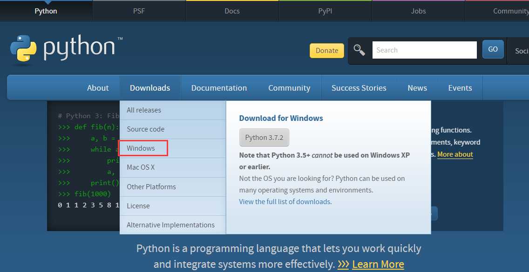Select All releases in Downloads dropdown

[173, 110]
